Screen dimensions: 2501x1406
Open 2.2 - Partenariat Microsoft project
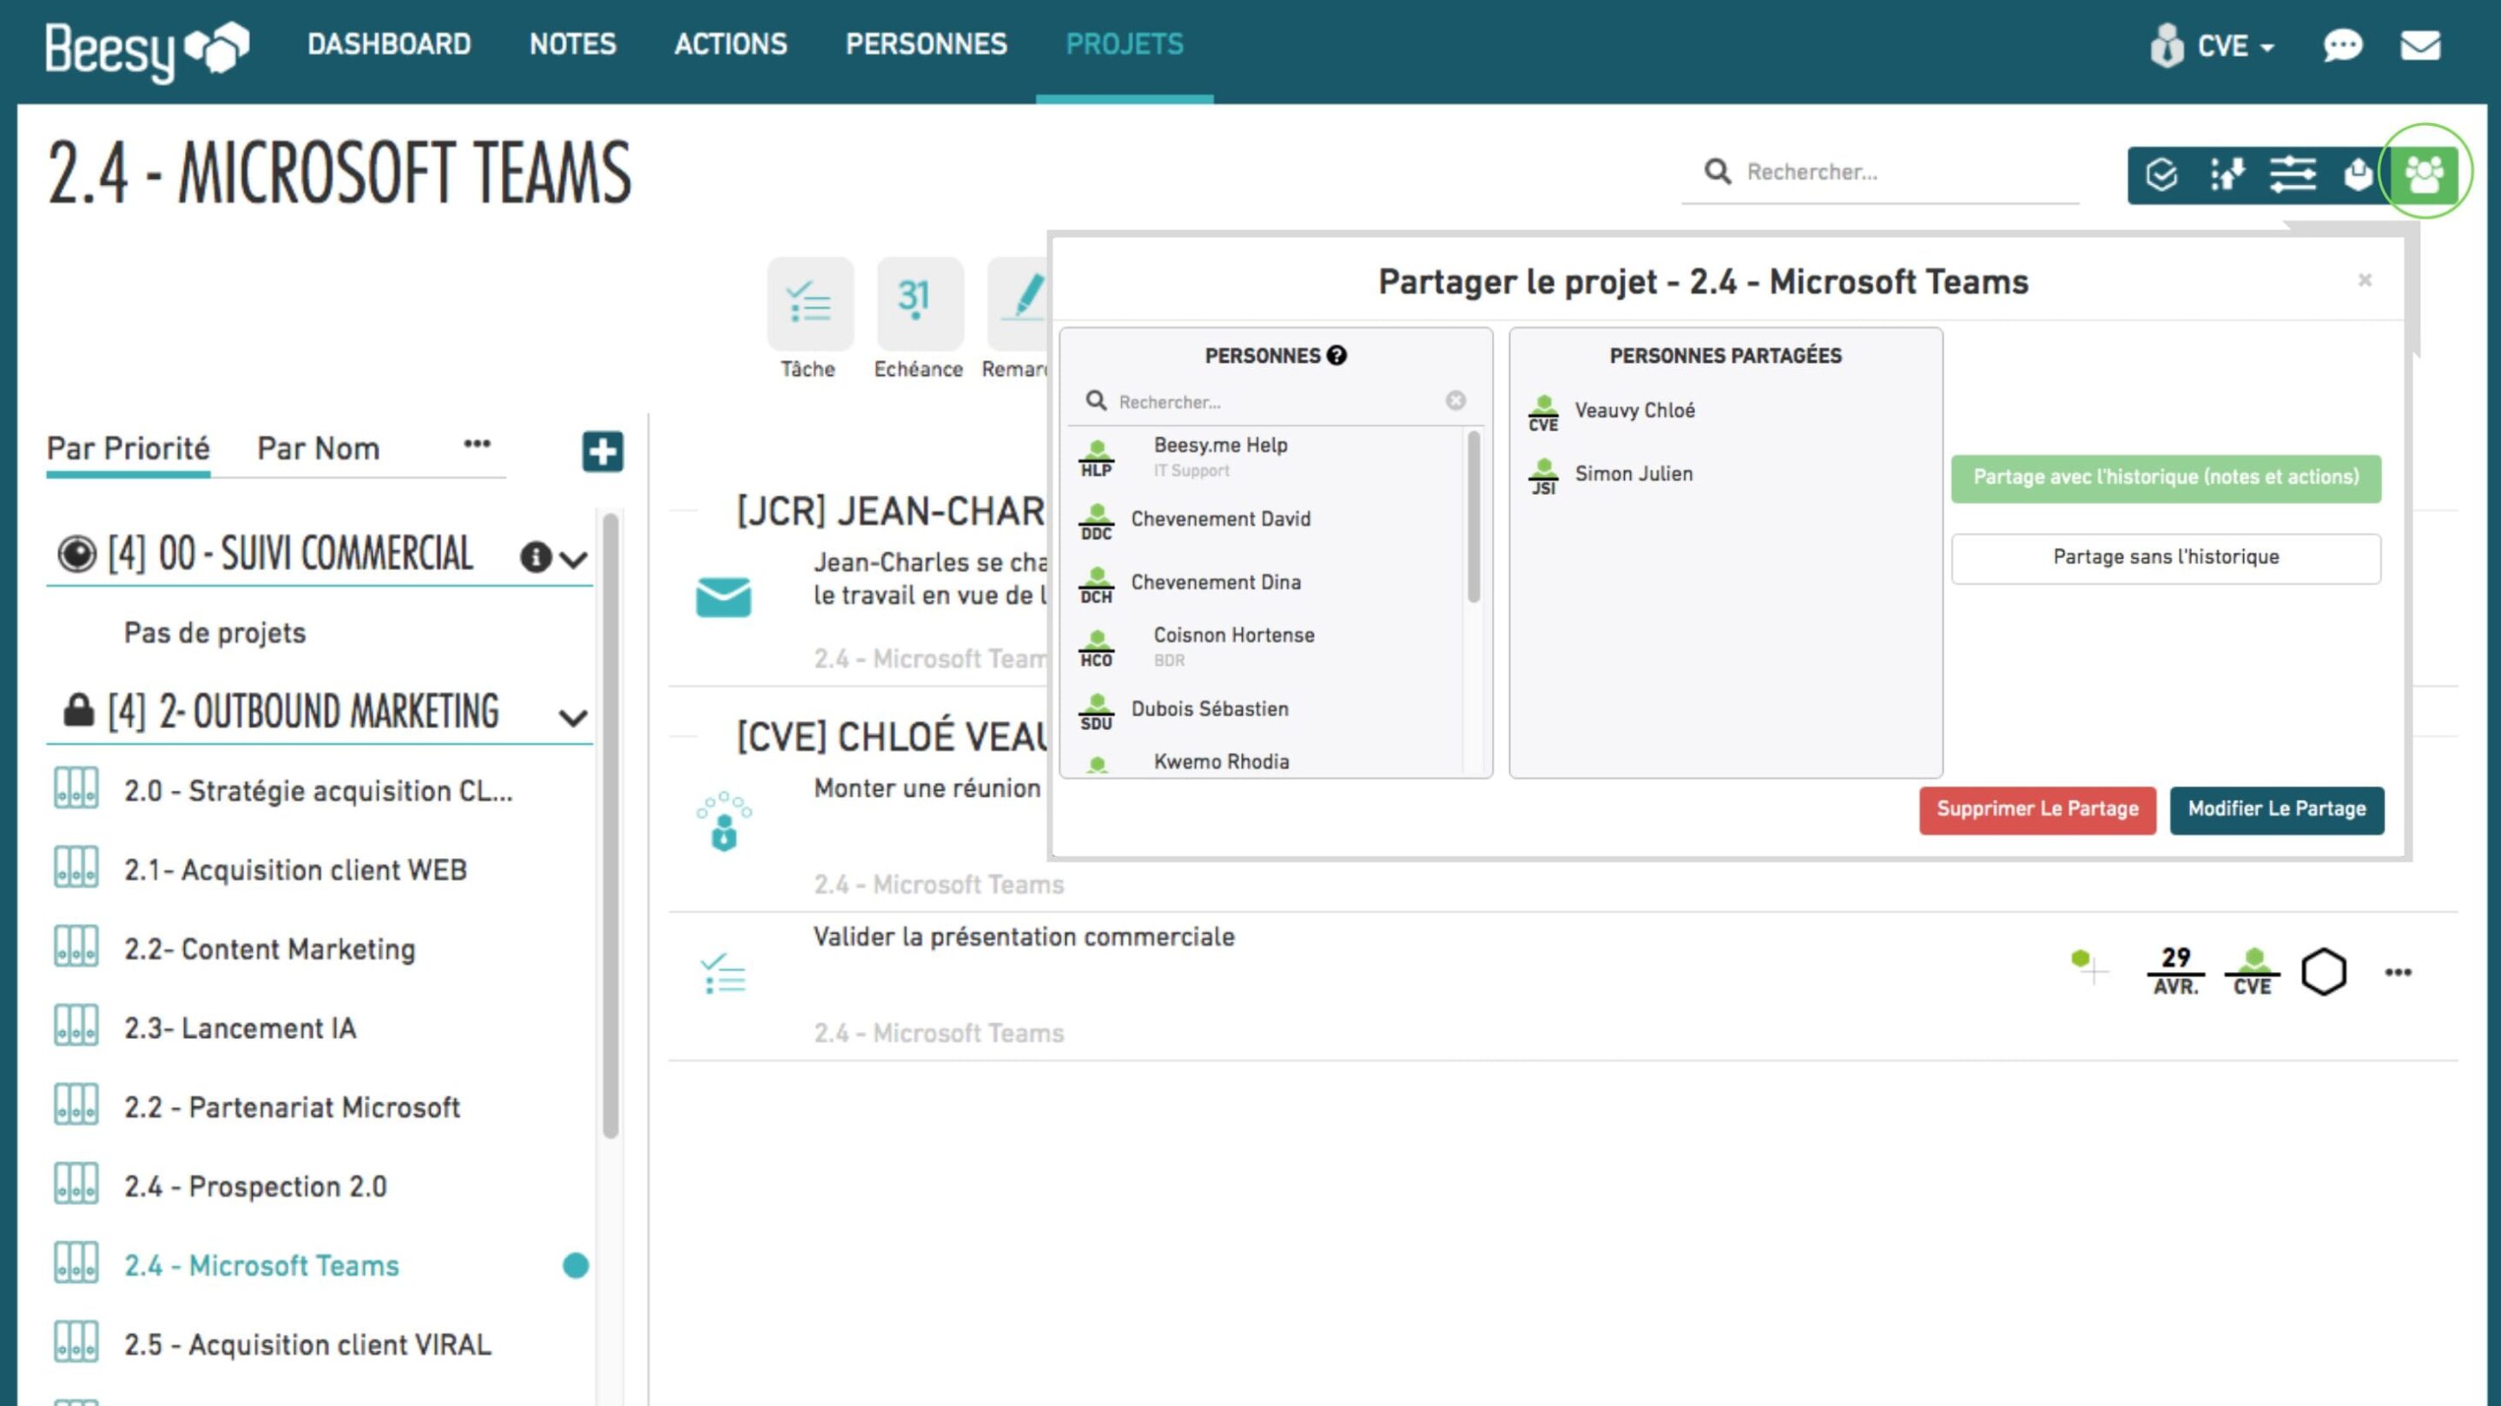291,1107
